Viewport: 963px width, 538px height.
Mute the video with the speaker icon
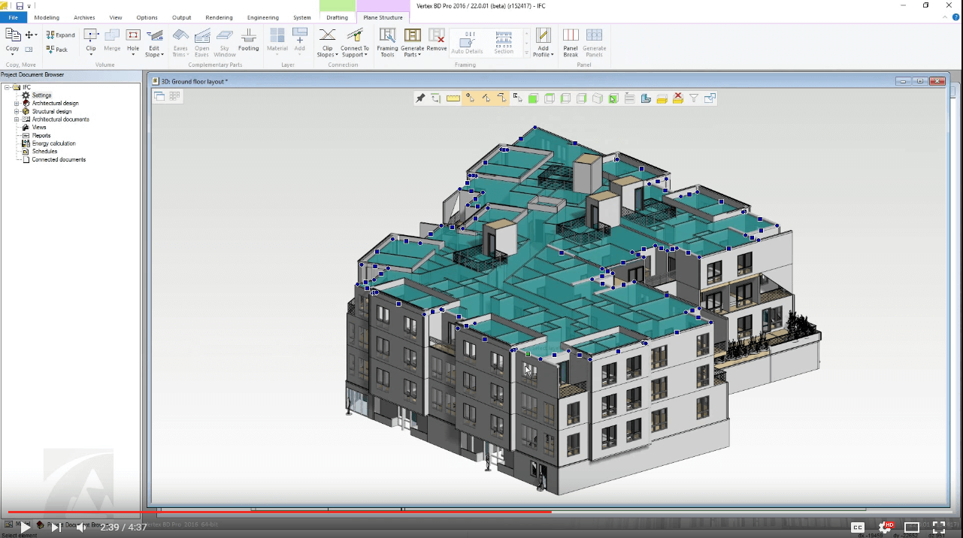click(x=81, y=527)
